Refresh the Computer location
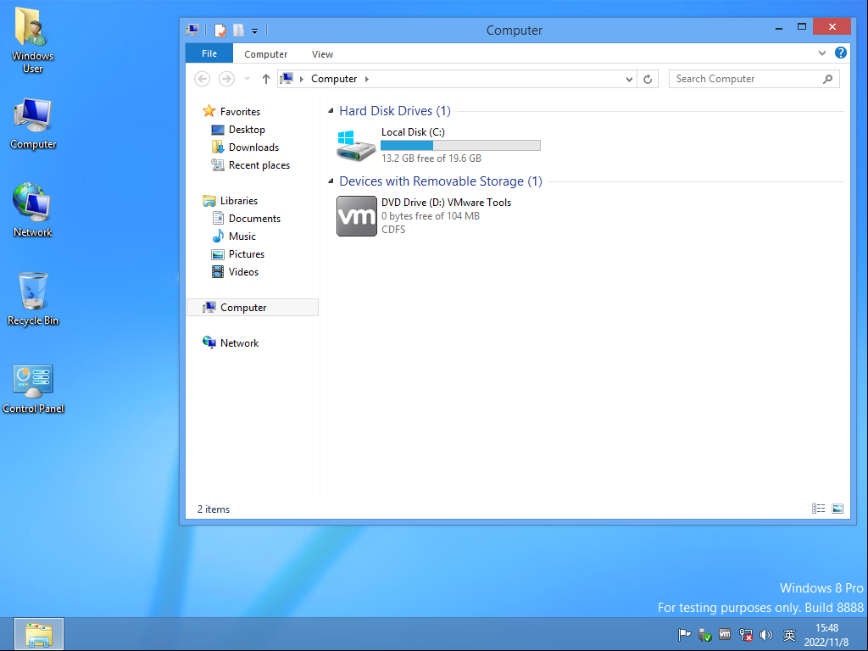Screen dimensions: 868x651 (x=648, y=79)
